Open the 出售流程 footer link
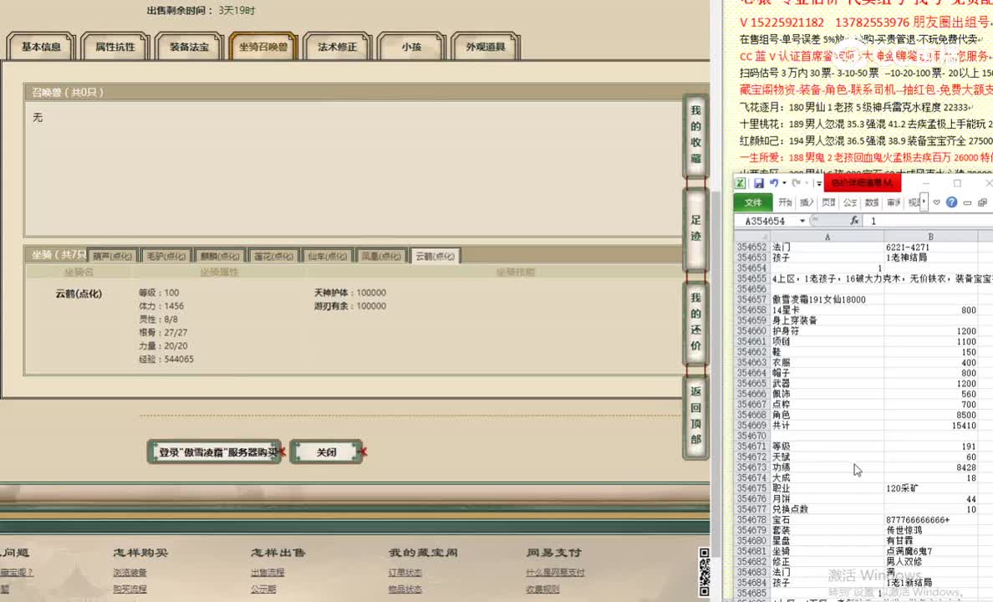Screen dimensions: 993x602 (267, 572)
